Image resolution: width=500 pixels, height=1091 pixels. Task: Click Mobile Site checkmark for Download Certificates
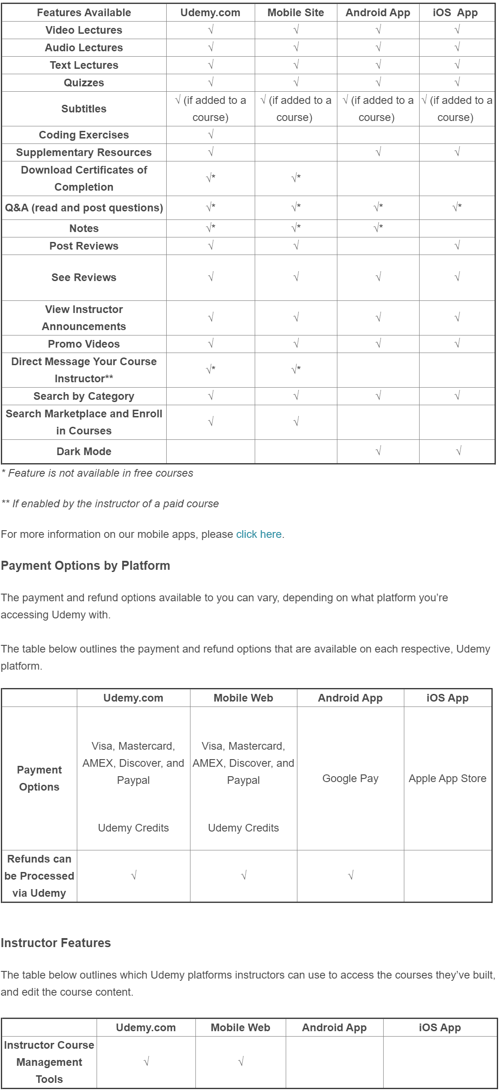click(296, 178)
